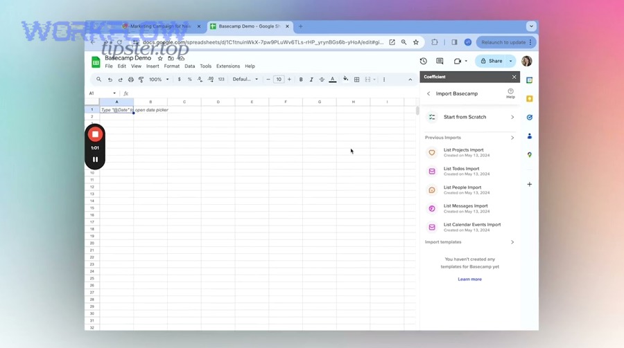Format as percent

click(x=189, y=80)
